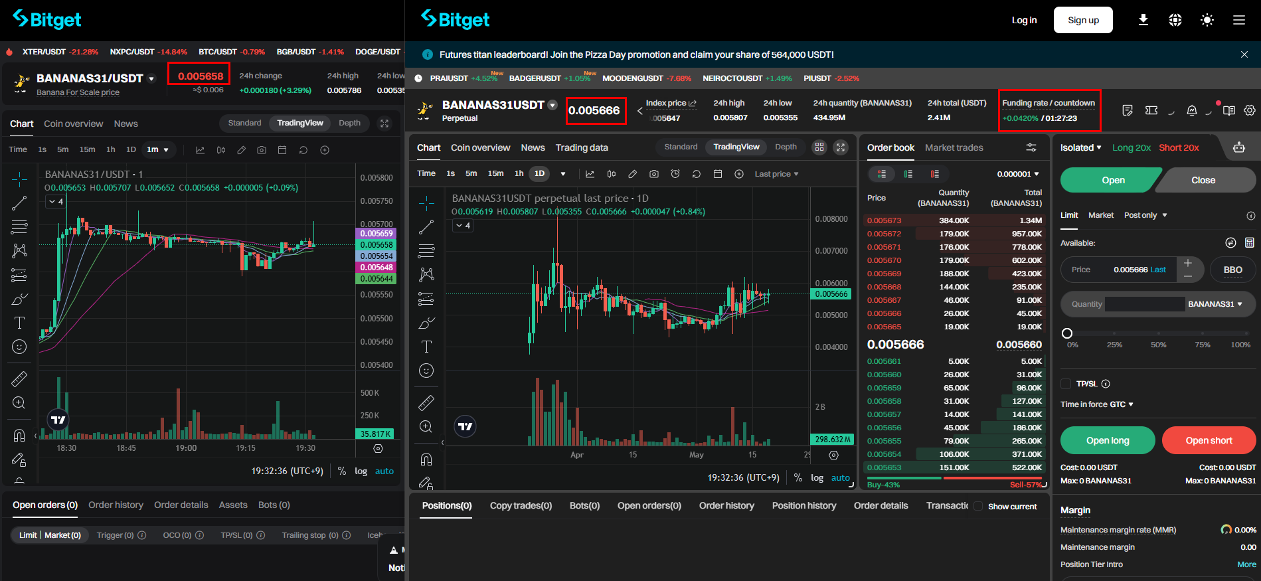Open the hamburger menu in right window
The height and width of the screenshot is (581, 1261).
tap(1238, 20)
